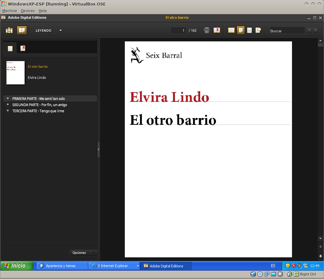Open Bookmarks panel tab

coord(23,48)
